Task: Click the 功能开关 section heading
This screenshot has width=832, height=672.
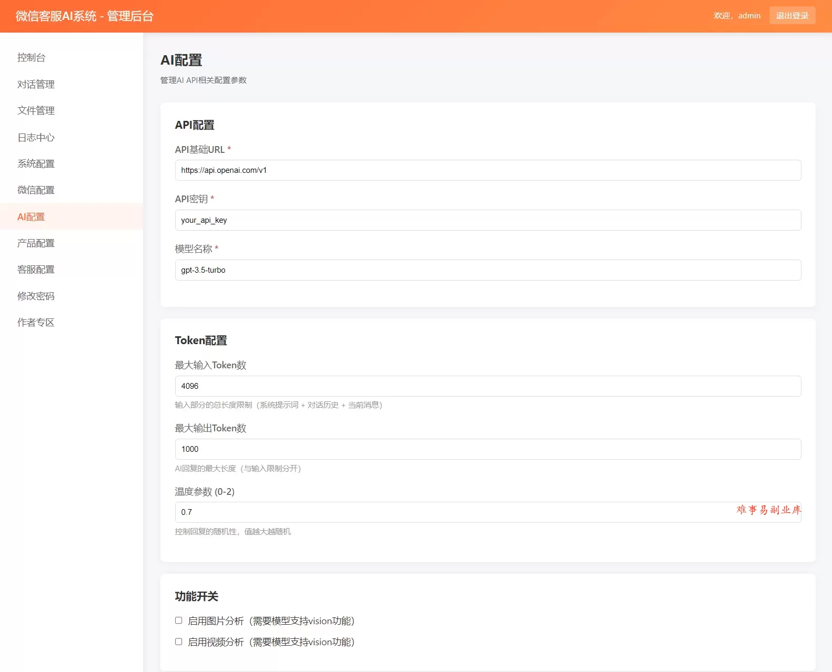Action: (x=197, y=596)
